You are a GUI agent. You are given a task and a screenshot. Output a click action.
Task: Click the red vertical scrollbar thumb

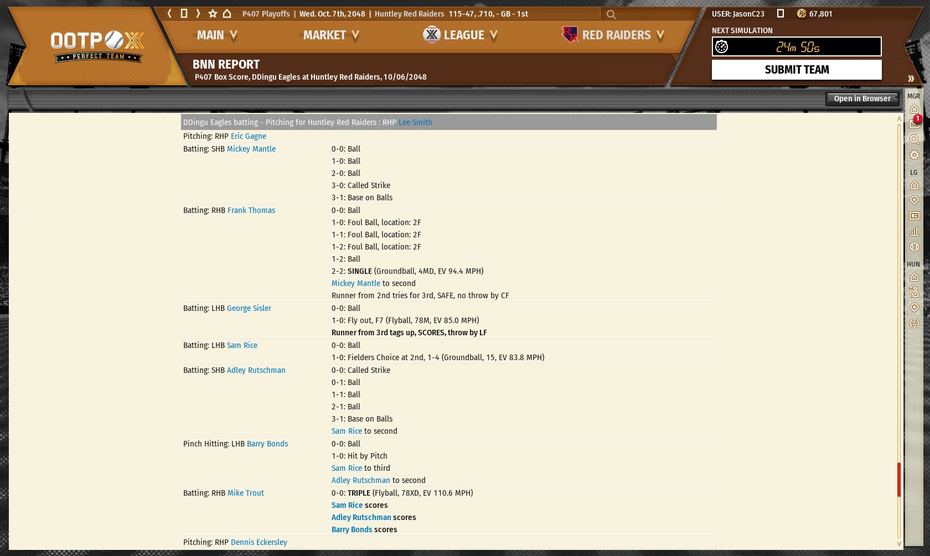tap(899, 479)
